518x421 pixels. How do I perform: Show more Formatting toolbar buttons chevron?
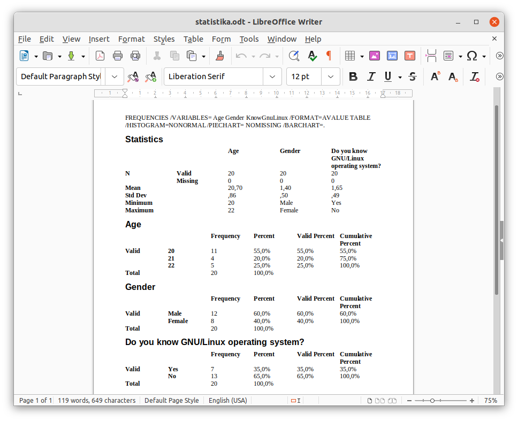(499, 76)
